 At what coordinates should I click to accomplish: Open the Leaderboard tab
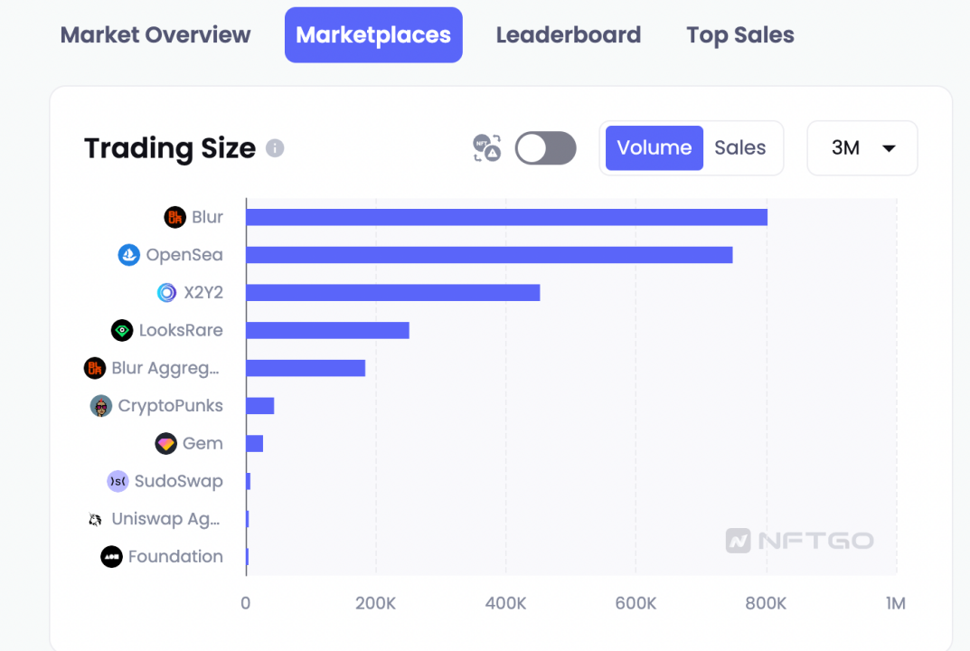pyautogui.click(x=569, y=35)
